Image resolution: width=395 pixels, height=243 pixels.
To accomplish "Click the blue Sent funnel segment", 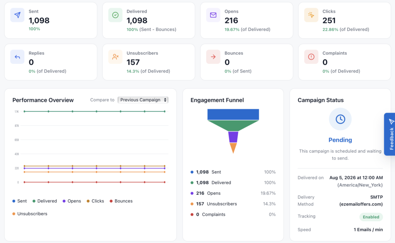I will [x=233, y=115].
